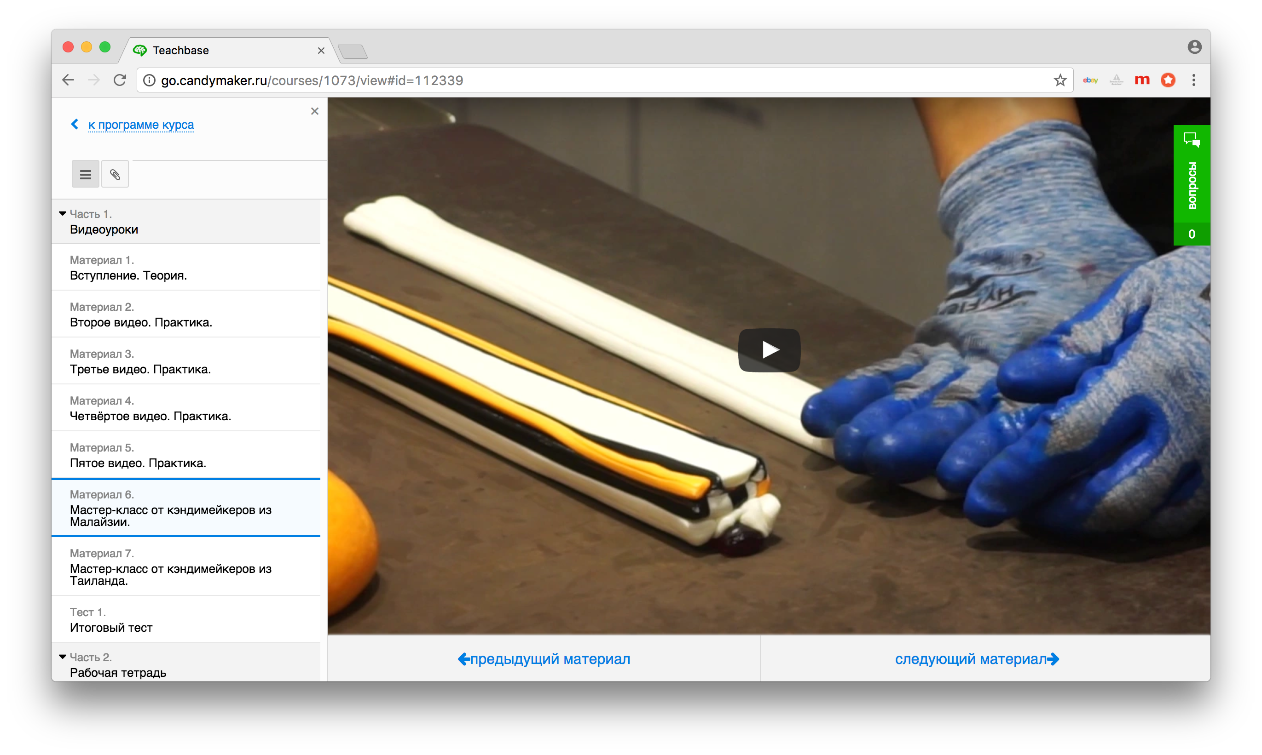Image resolution: width=1262 pixels, height=755 pixels.
Task: Open the Chrome user profile icon
Action: (1194, 47)
